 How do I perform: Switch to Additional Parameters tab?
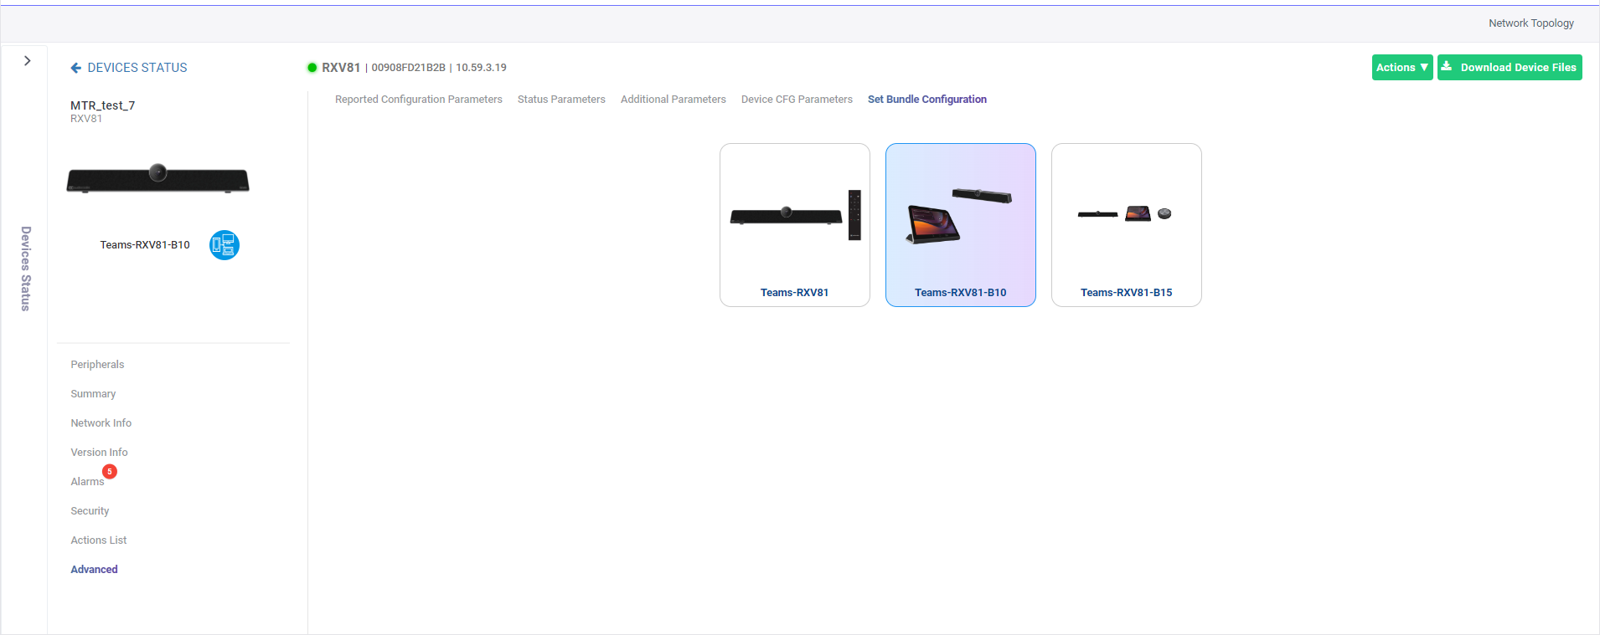coord(674,100)
